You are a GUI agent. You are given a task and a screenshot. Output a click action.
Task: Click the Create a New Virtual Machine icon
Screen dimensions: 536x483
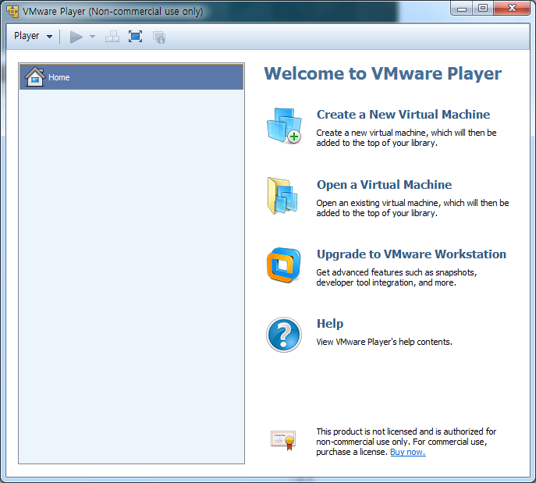(284, 126)
